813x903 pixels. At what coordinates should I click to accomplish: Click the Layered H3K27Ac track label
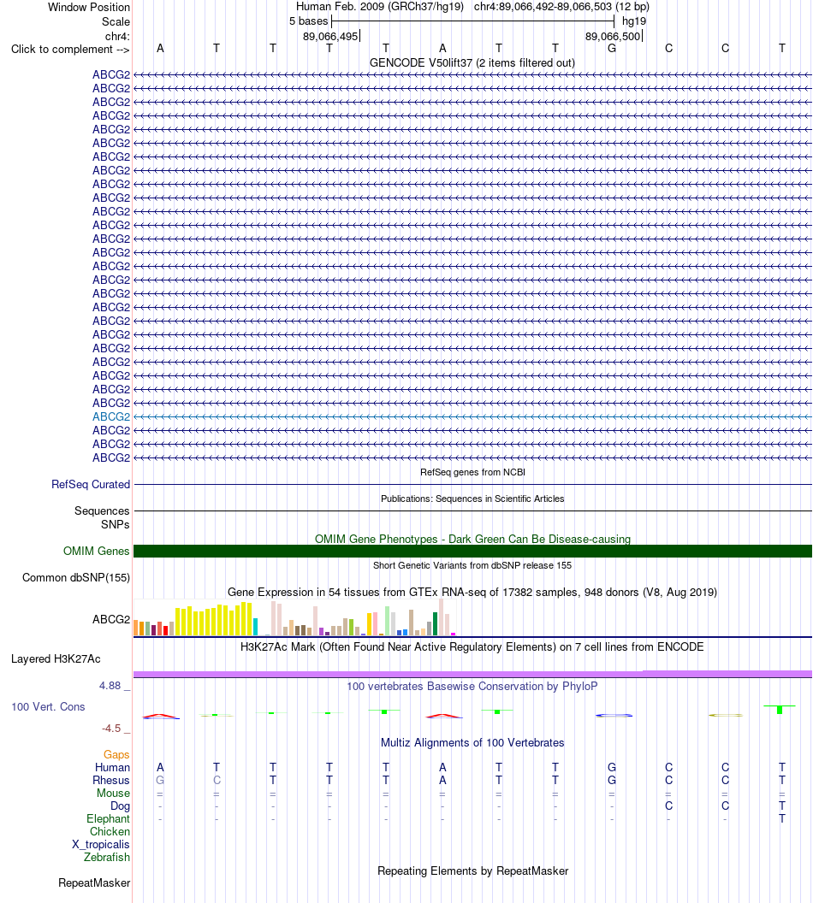[56, 658]
